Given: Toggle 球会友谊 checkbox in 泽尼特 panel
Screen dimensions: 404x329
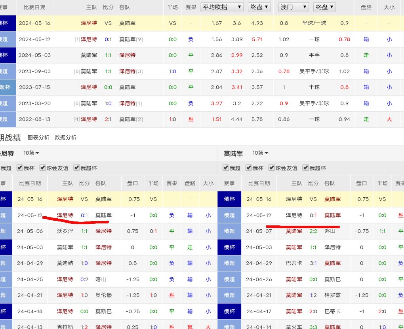Looking at the screenshot, I should pos(43,168).
